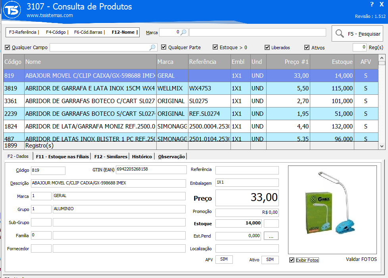Open the Histórico tab
The width and height of the screenshot is (388, 278).
tap(142, 157)
